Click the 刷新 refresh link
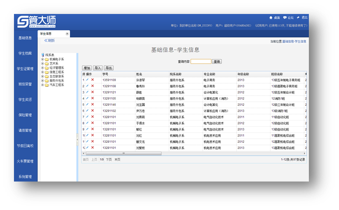Screen dimensions: 339x210 (x=49, y=41)
